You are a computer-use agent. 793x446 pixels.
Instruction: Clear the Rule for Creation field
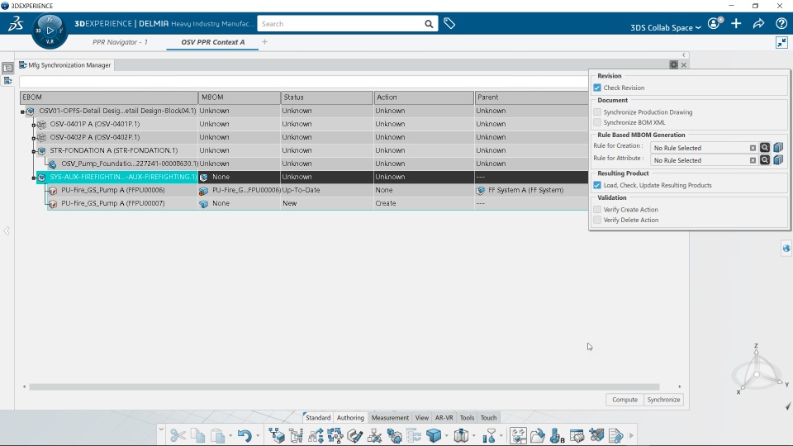pyautogui.click(x=753, y=148)
